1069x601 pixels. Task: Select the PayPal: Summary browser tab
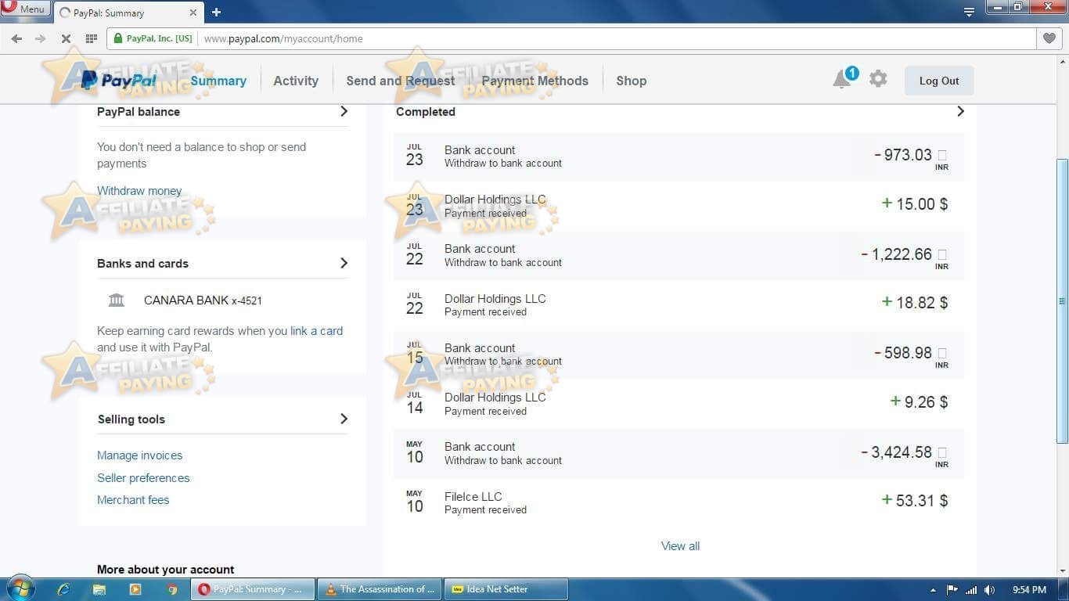click(x=129, y=13)
